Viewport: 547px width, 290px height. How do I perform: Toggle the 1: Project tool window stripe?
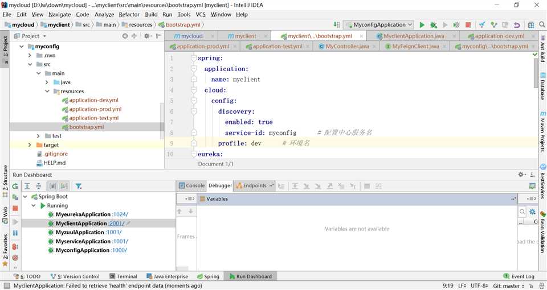click(x=5, y=49)
